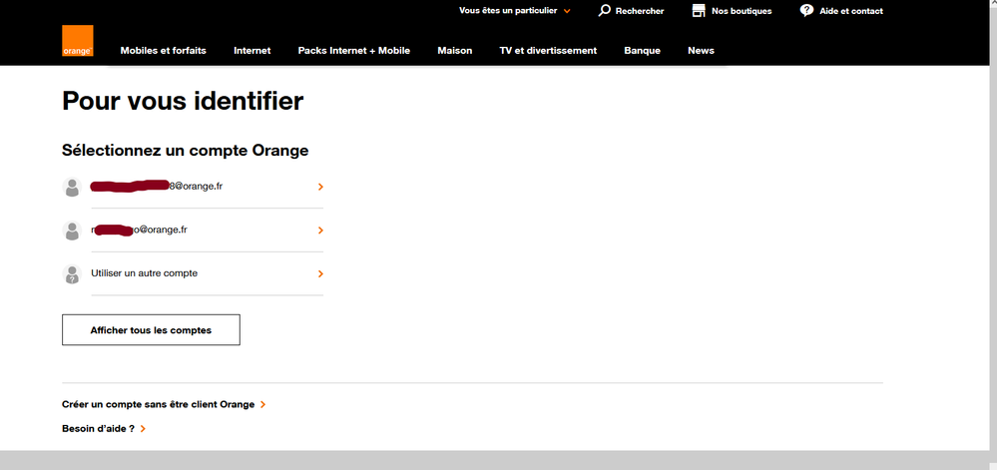Click the search magnifier icon
Image resolution: width=997 pixels, height=470 pixels.
[605, 10]
